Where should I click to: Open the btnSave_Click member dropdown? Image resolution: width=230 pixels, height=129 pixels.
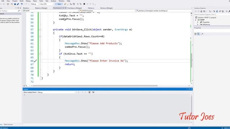click(164, 11)
